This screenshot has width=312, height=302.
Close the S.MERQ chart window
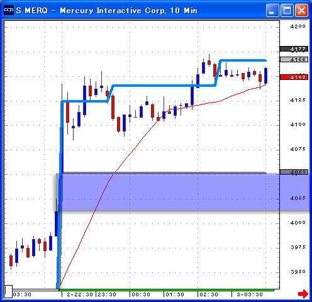click(x=302, y=10)
